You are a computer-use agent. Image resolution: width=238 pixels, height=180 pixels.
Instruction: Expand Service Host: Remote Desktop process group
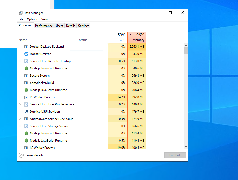(x=20, y=61)
